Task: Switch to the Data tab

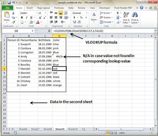Action: [x=71, y=8]
